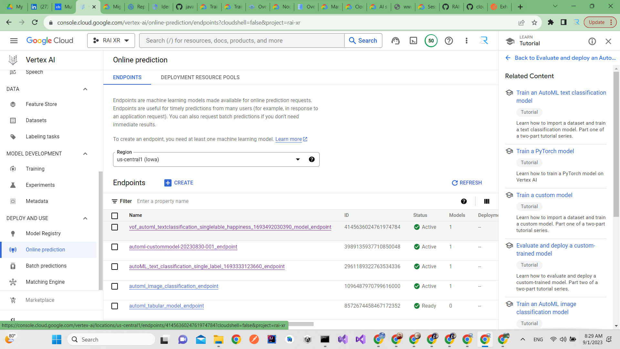Viewport: 620px width, 349px height.
Task: Click the column display options icon
Action: [x=487, y=201]
